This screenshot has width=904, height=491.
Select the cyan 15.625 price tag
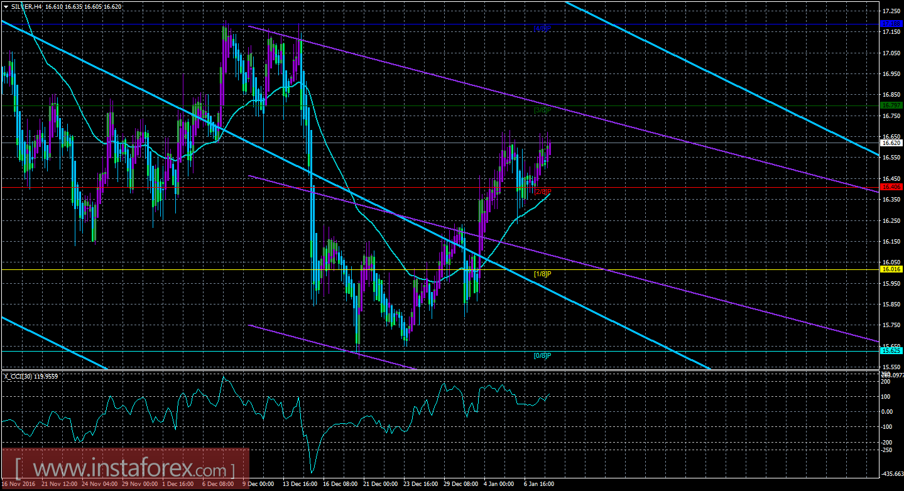click(x=891, y=350)
